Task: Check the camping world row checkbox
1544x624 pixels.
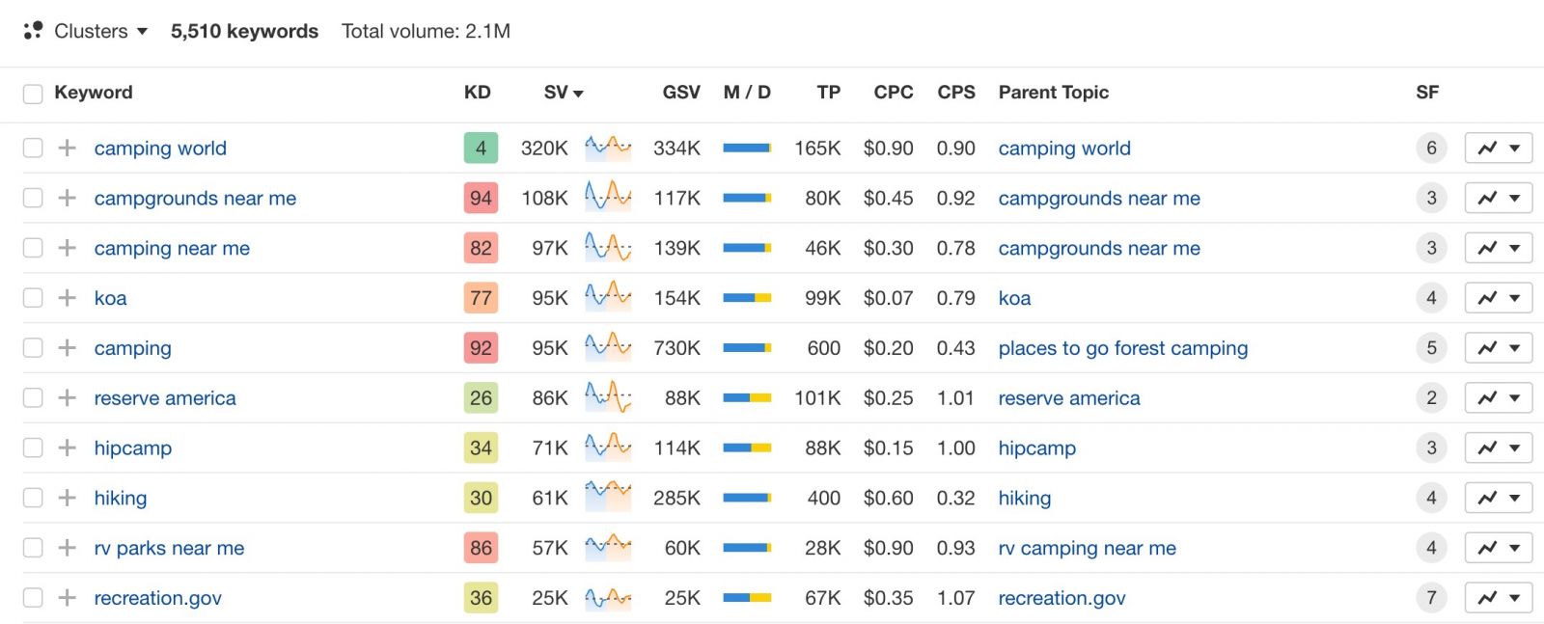Action: click(33, 148)
